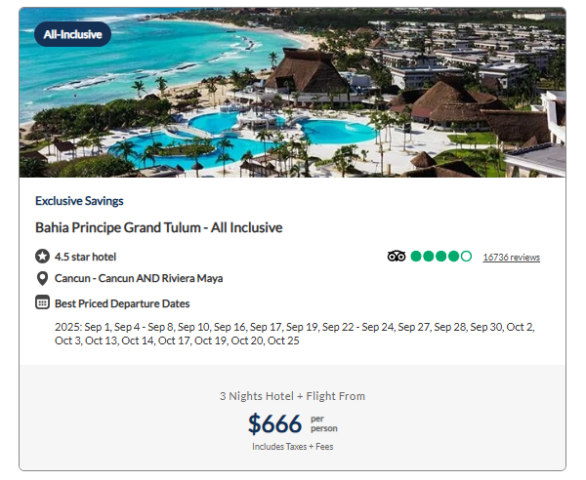Click Cancun AND Riviera Maya location text

click(139, 278)
